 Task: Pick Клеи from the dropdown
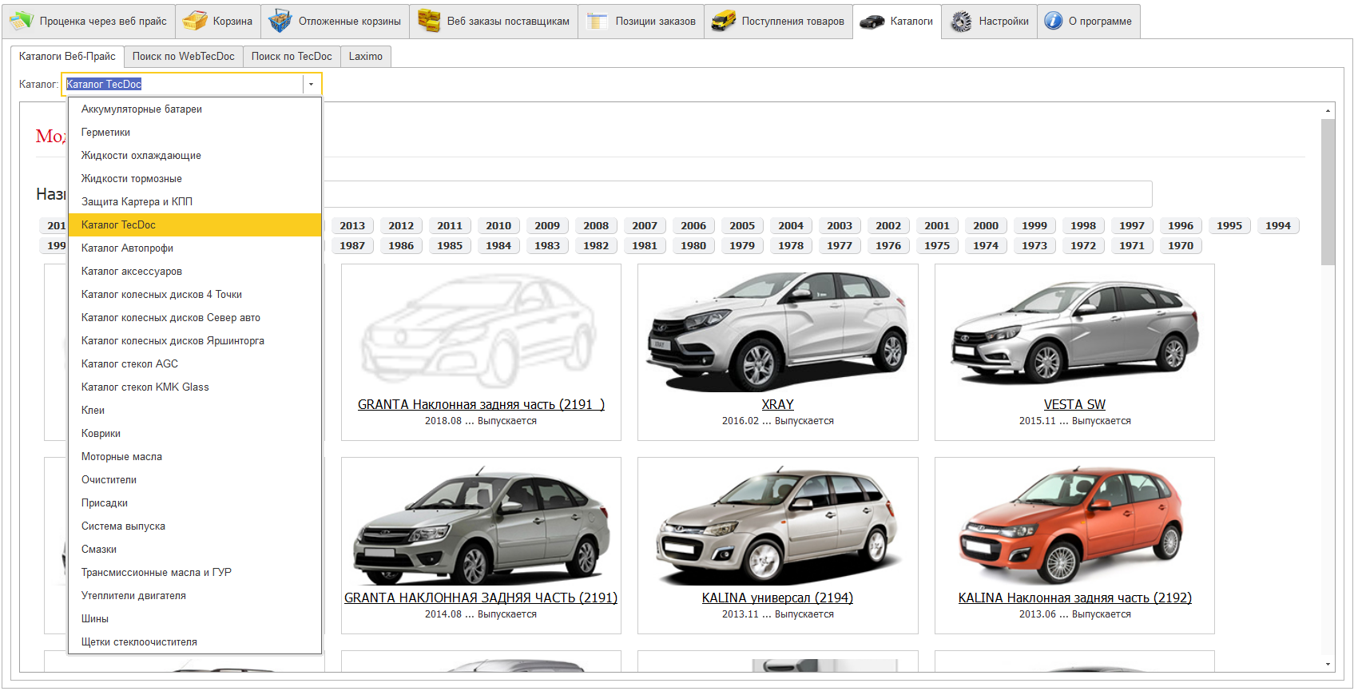pyautogui.click(x=195, y=411)
